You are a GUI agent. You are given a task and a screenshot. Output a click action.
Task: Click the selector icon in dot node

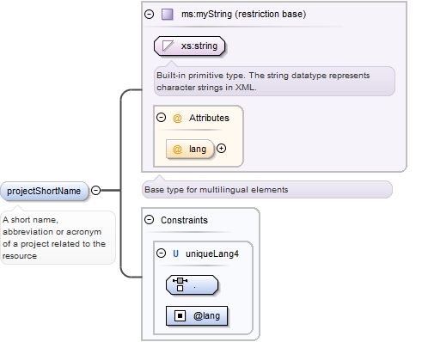[180, 284]
